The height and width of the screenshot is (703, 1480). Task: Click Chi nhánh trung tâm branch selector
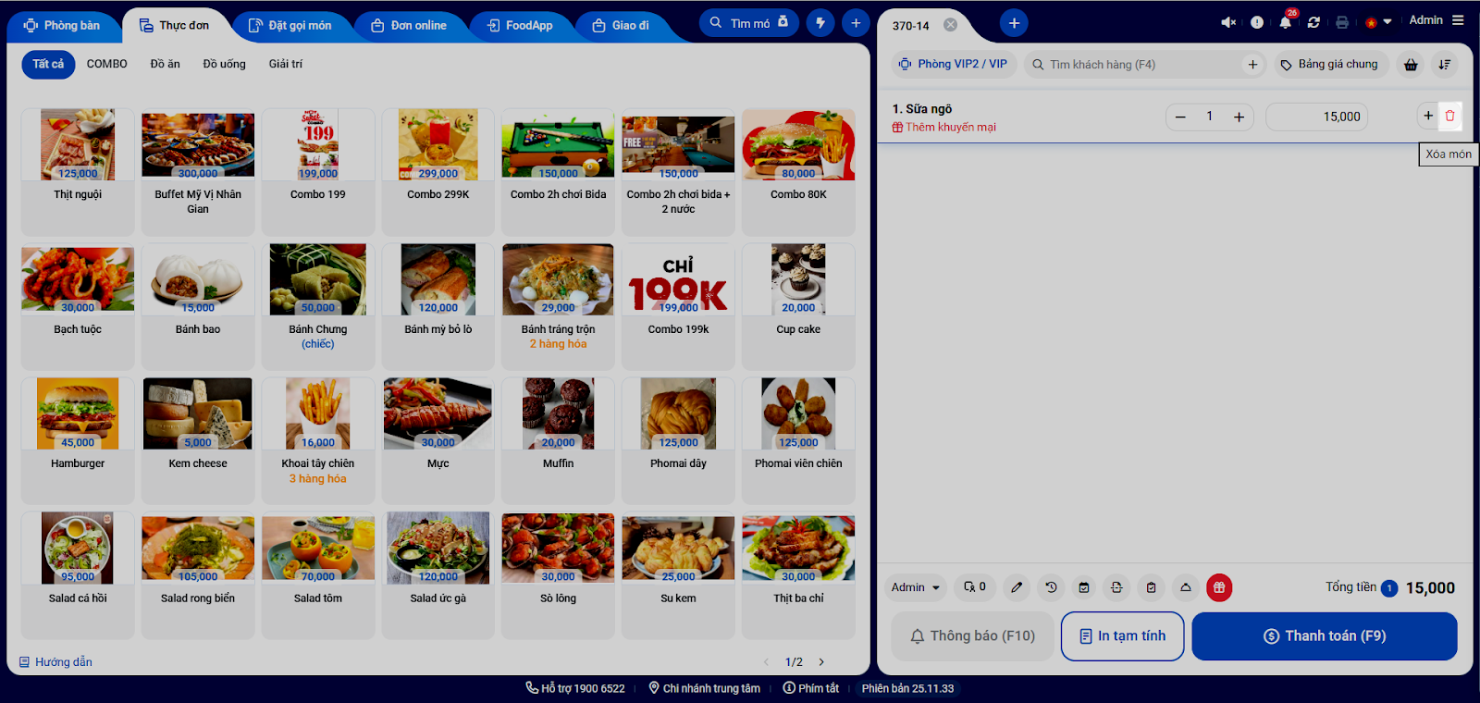pos(704,688)
